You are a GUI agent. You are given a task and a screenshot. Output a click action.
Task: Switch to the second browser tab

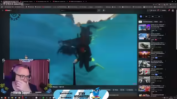point(27,2)
